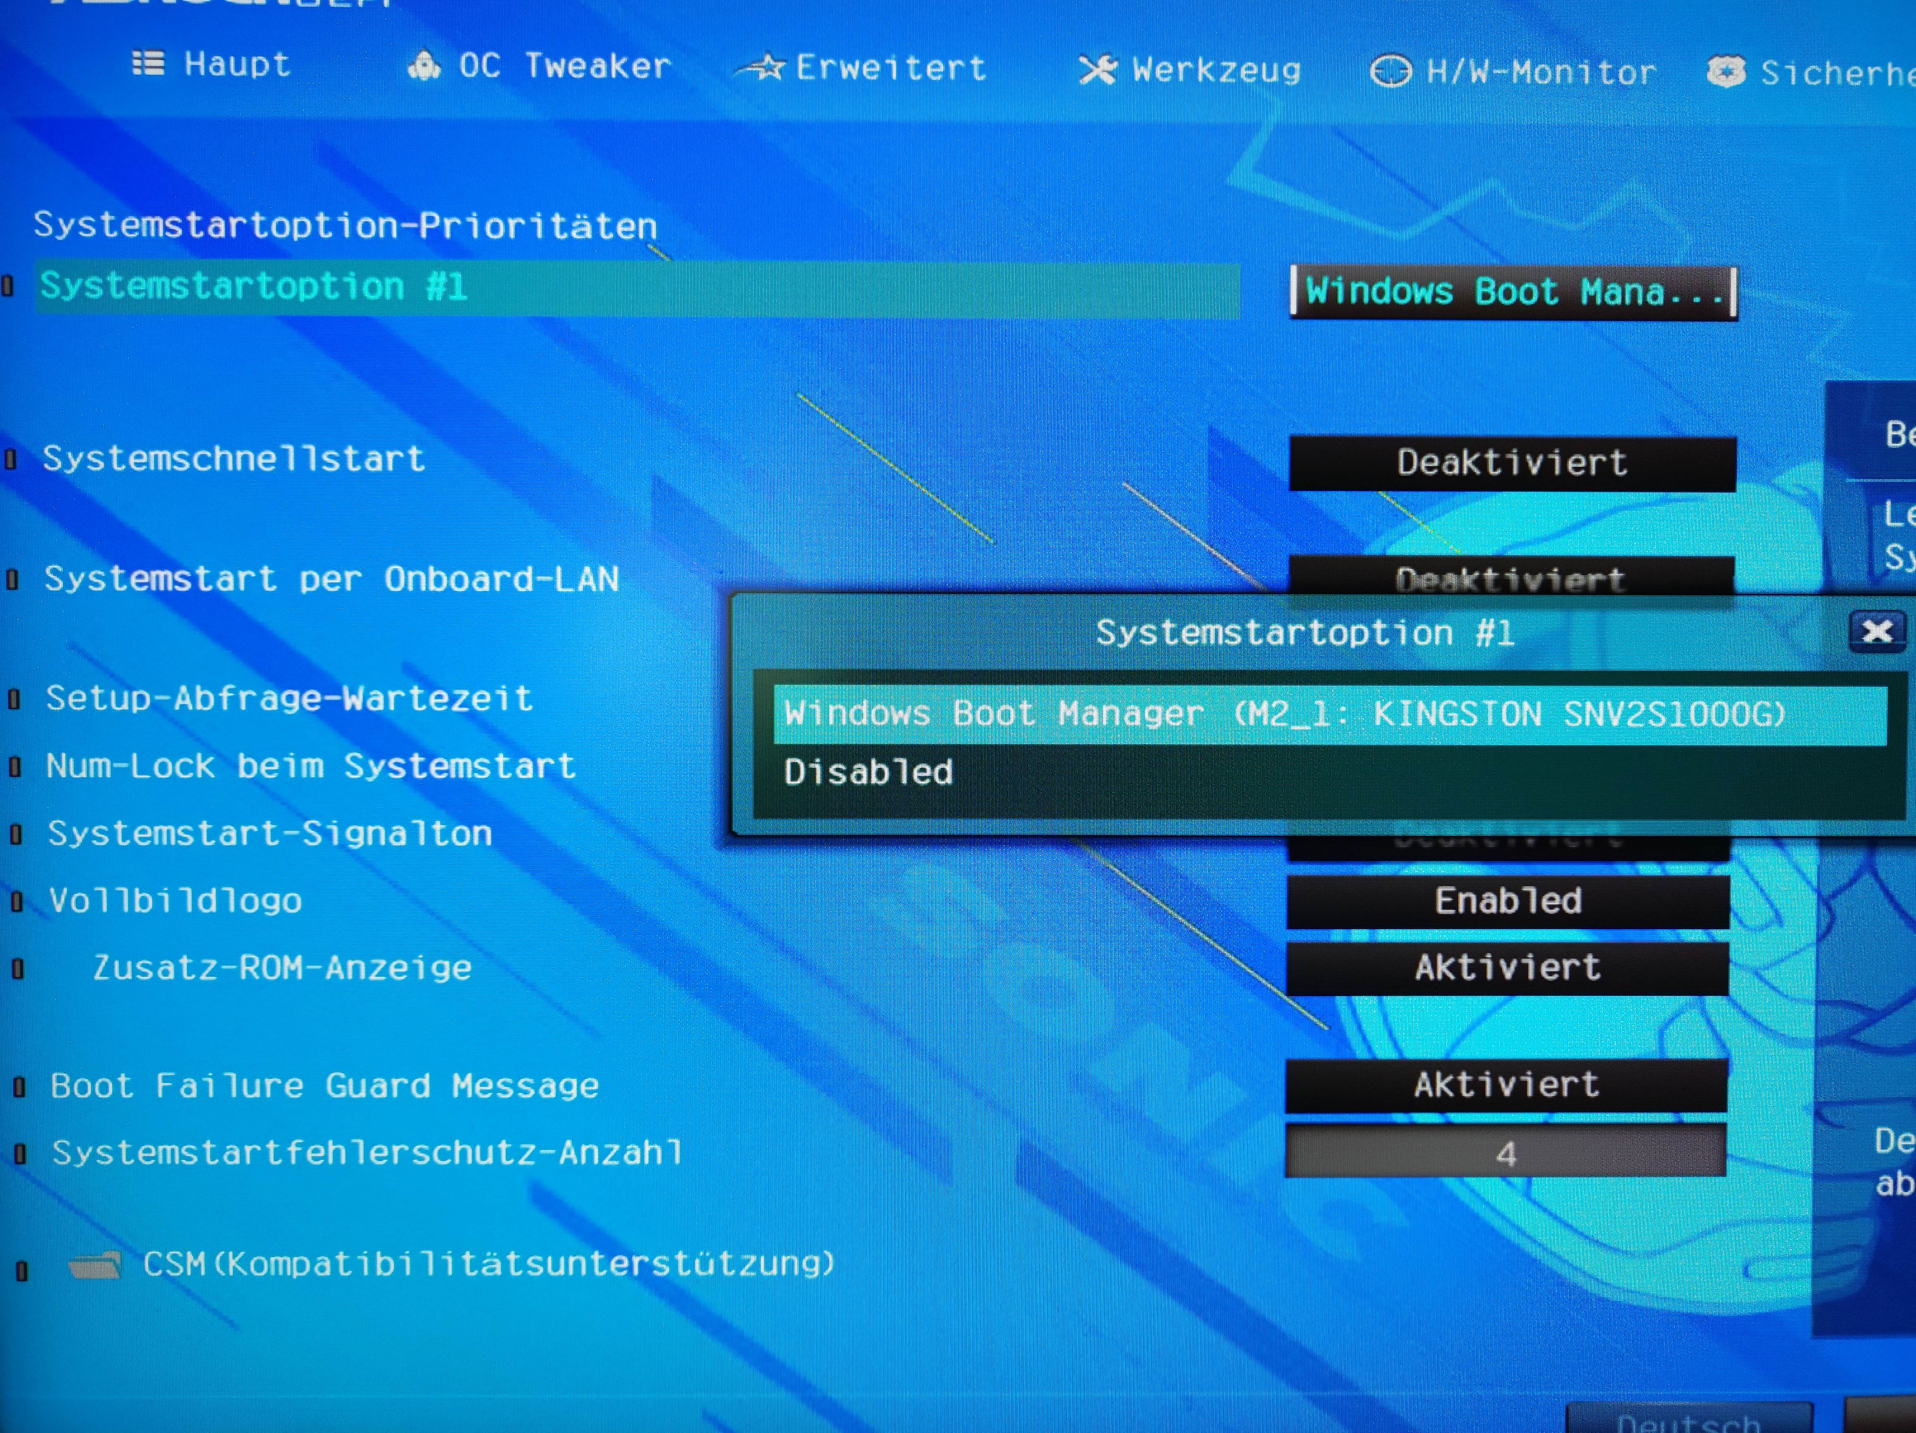Select the Setup-Abfrage-Wartezeit setting row
The height and width of the screenshot is (1433, 1916).
tap(289, 699)
